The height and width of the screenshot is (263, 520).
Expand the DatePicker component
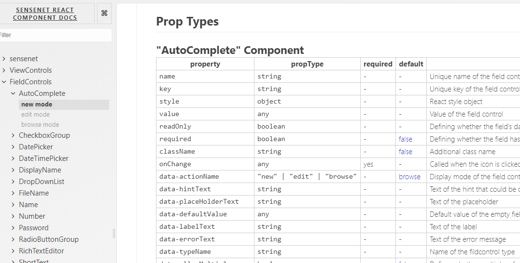coord(36,147)
